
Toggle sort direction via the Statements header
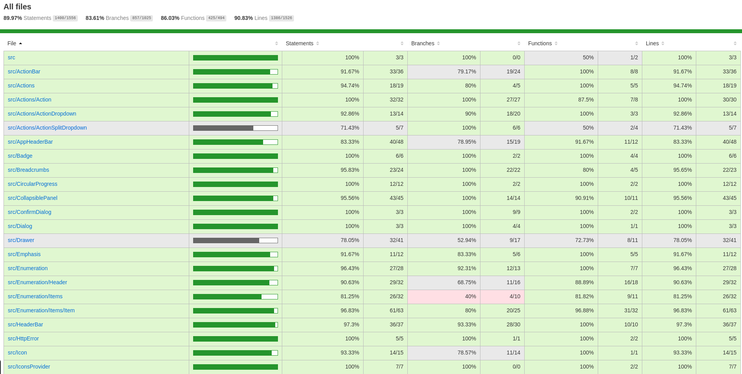pyautogui.click(x=299, y=43)
